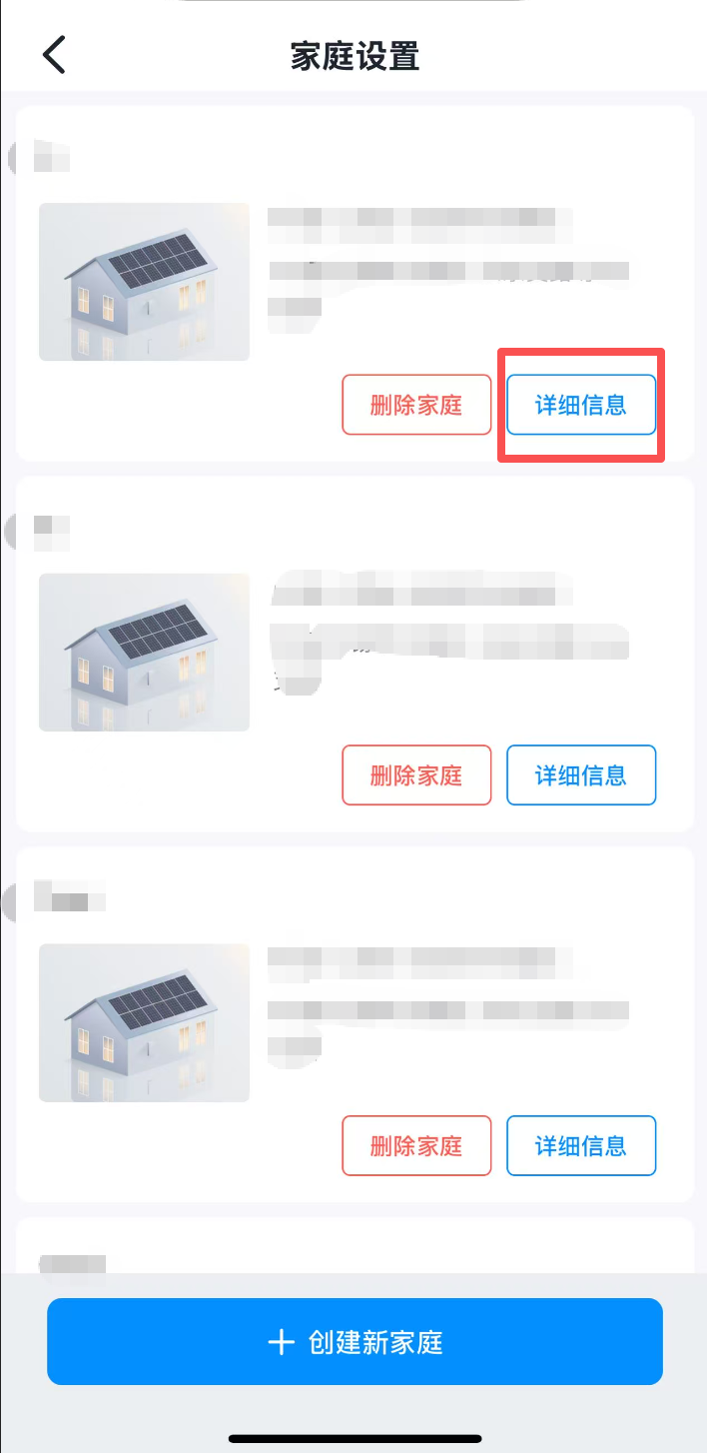Select the first family's blurred name label
The image size is (707, 1453).
click(x=50, y=158)
